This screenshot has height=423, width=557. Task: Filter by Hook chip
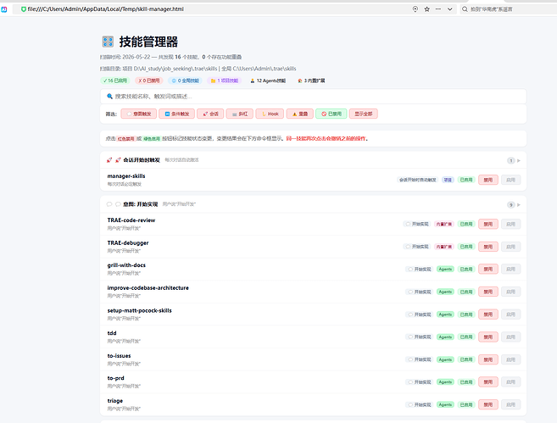pyautogui.click(x=270, y=114)
